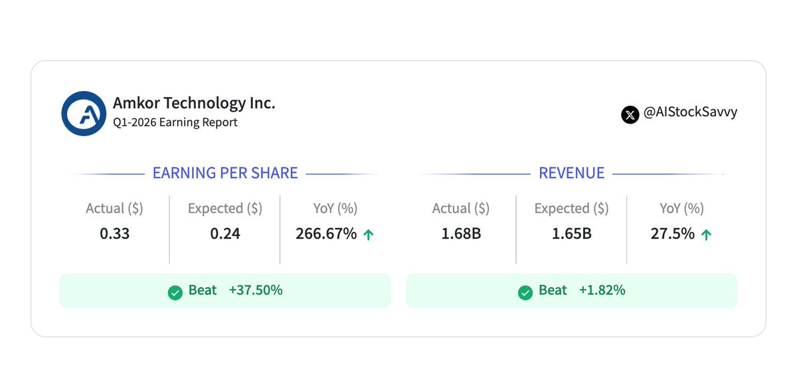Image resolution: width=797 pixels, height=366 pixels.
Task: Click the Amkor Technology circular logo
Action: 84,112
